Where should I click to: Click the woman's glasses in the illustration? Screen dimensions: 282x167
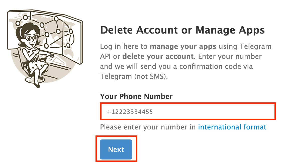pos(31,38)
